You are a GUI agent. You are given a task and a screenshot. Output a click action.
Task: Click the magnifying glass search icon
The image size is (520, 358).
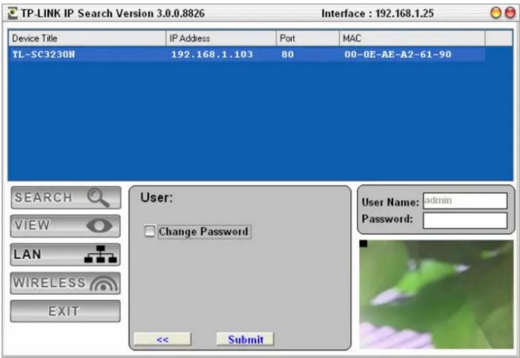coord(98,198)
